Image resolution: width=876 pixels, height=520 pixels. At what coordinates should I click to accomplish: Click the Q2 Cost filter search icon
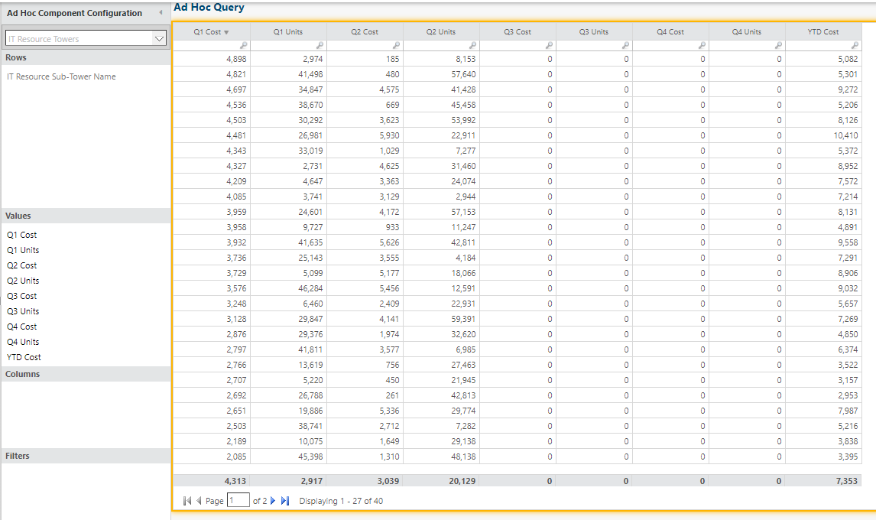click(x=397, y=45)
